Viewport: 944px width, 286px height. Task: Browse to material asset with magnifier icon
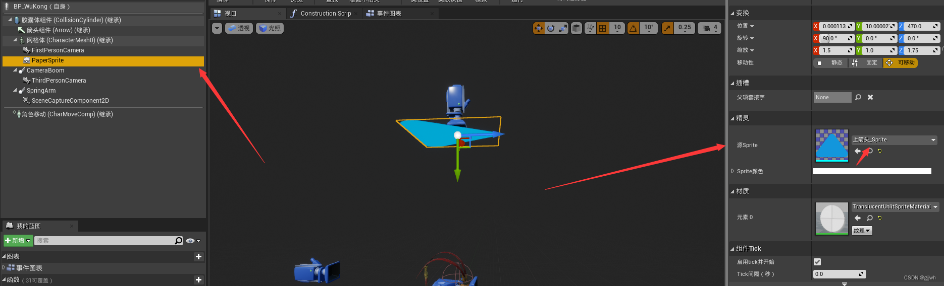[869, 218]
